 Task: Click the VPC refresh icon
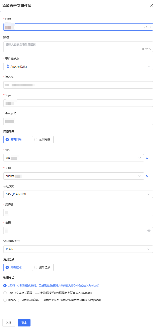147,158
